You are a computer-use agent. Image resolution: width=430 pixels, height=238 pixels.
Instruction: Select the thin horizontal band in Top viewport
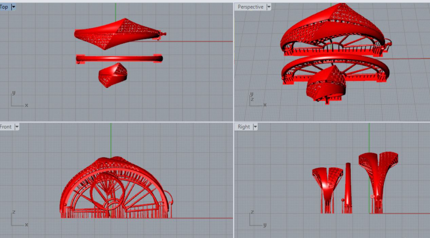pyautogui.click(x=119, y=59)
